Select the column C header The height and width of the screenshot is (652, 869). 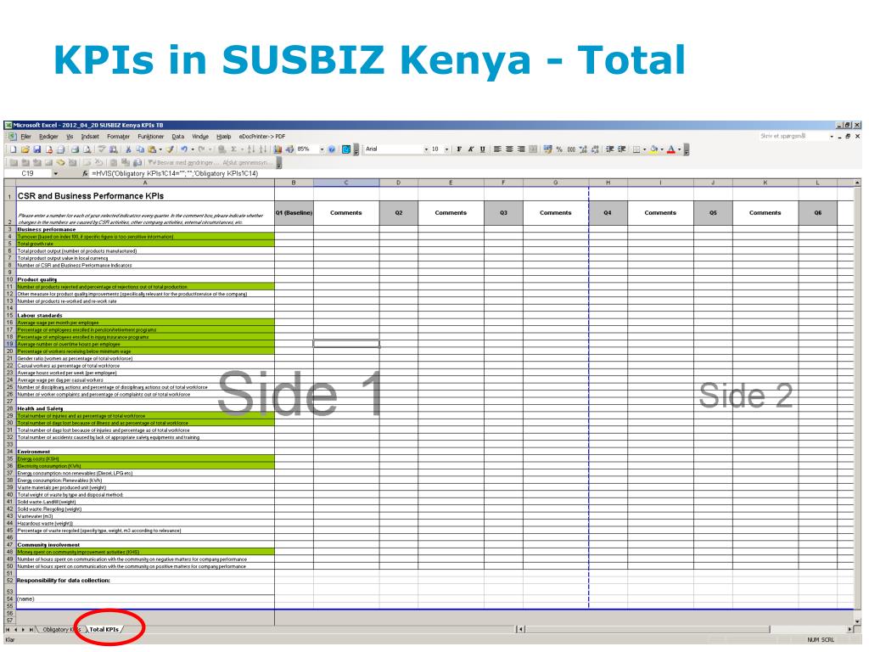tap(346, 183)
